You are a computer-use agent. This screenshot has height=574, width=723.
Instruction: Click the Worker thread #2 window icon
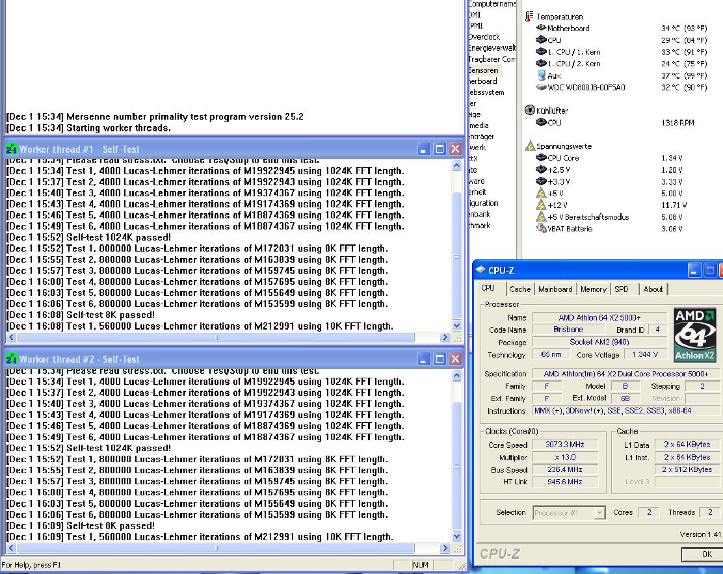(x=11, y=359)
